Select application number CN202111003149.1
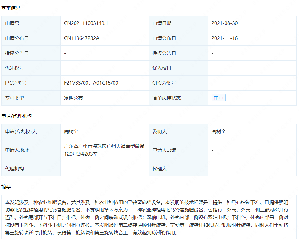299x239 pixels. click(x=86, y=23)
